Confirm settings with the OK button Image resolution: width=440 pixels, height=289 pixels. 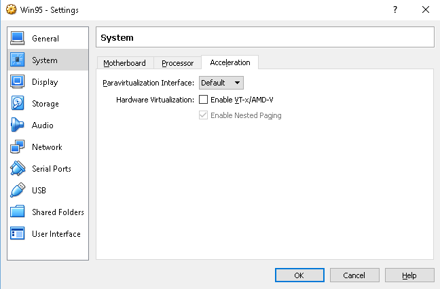click(x=299, y=275)
